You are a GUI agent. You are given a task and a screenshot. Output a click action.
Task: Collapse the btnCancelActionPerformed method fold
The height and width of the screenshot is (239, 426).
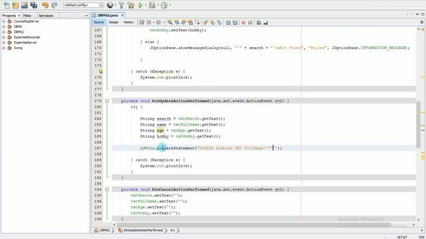[x=107, y=189]
